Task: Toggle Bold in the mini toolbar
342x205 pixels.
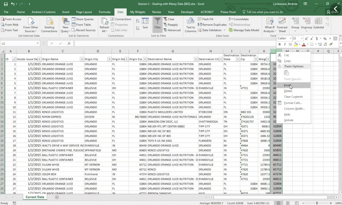Action: [280, 44]
